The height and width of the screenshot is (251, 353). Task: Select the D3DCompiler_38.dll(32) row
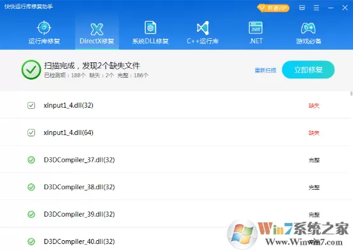pos(175,187)
